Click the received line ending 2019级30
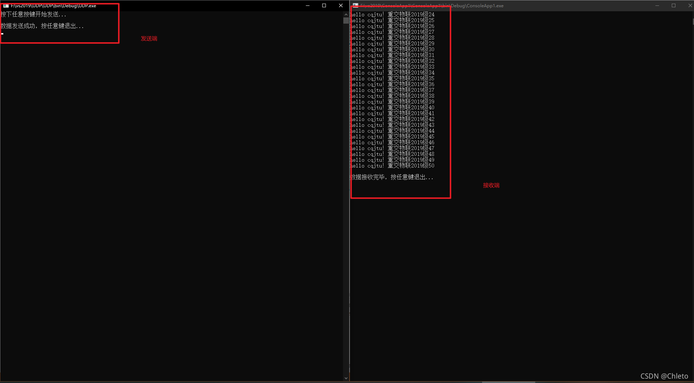Viewport: 694px width, 383px height. click(392, 49)
